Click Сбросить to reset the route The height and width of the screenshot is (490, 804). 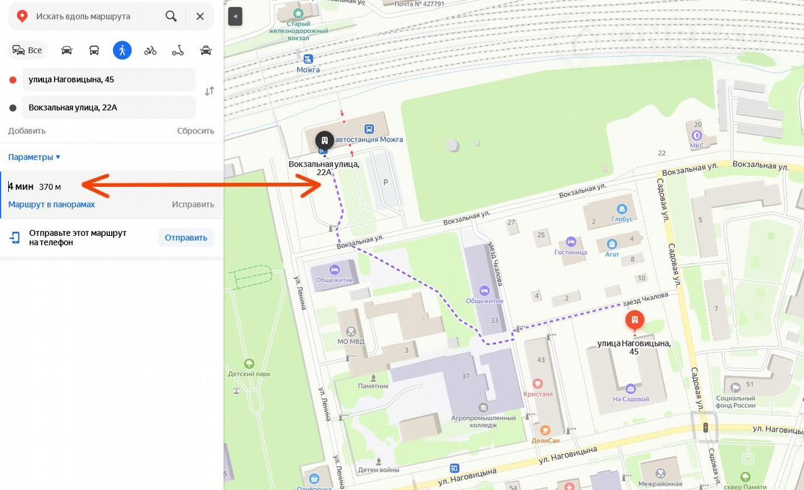click(x=195, y=131)
